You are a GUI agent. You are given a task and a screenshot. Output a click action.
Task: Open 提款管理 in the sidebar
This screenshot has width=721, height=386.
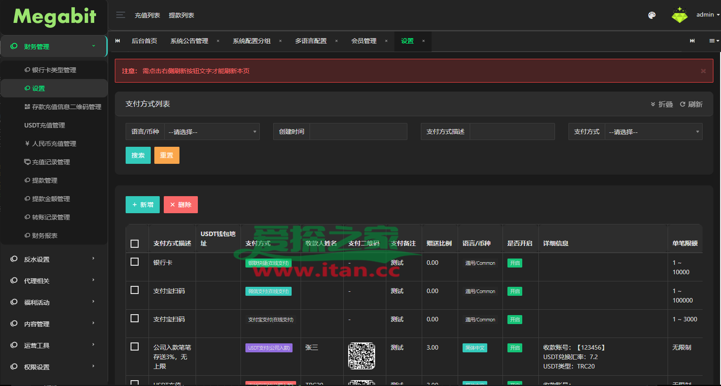[x=44, y=180]
